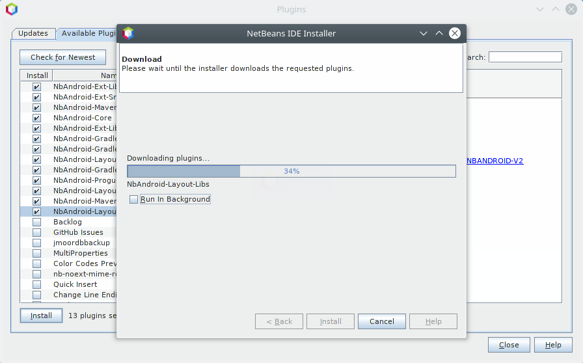
Task: Check the Change Line Endi plugin checkbox
Action: coord(37,295)
